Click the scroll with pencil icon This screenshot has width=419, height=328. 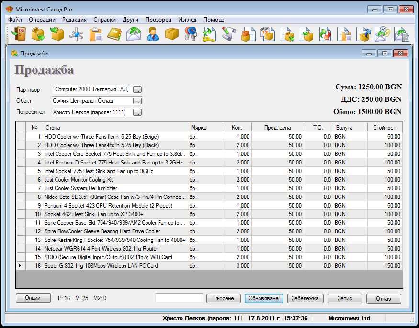coord(229,34)
